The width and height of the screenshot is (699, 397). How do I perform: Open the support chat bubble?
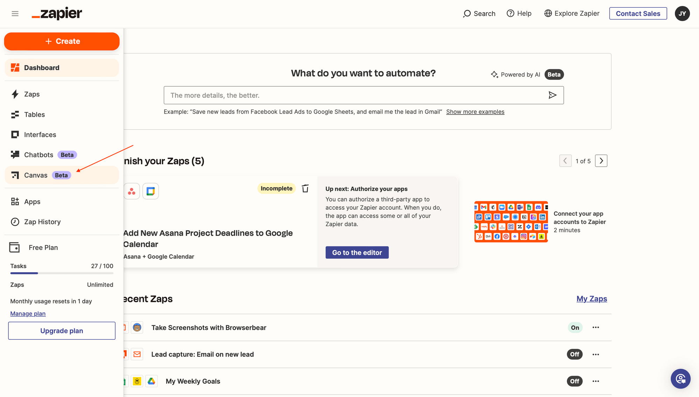[x=680, y=379]
